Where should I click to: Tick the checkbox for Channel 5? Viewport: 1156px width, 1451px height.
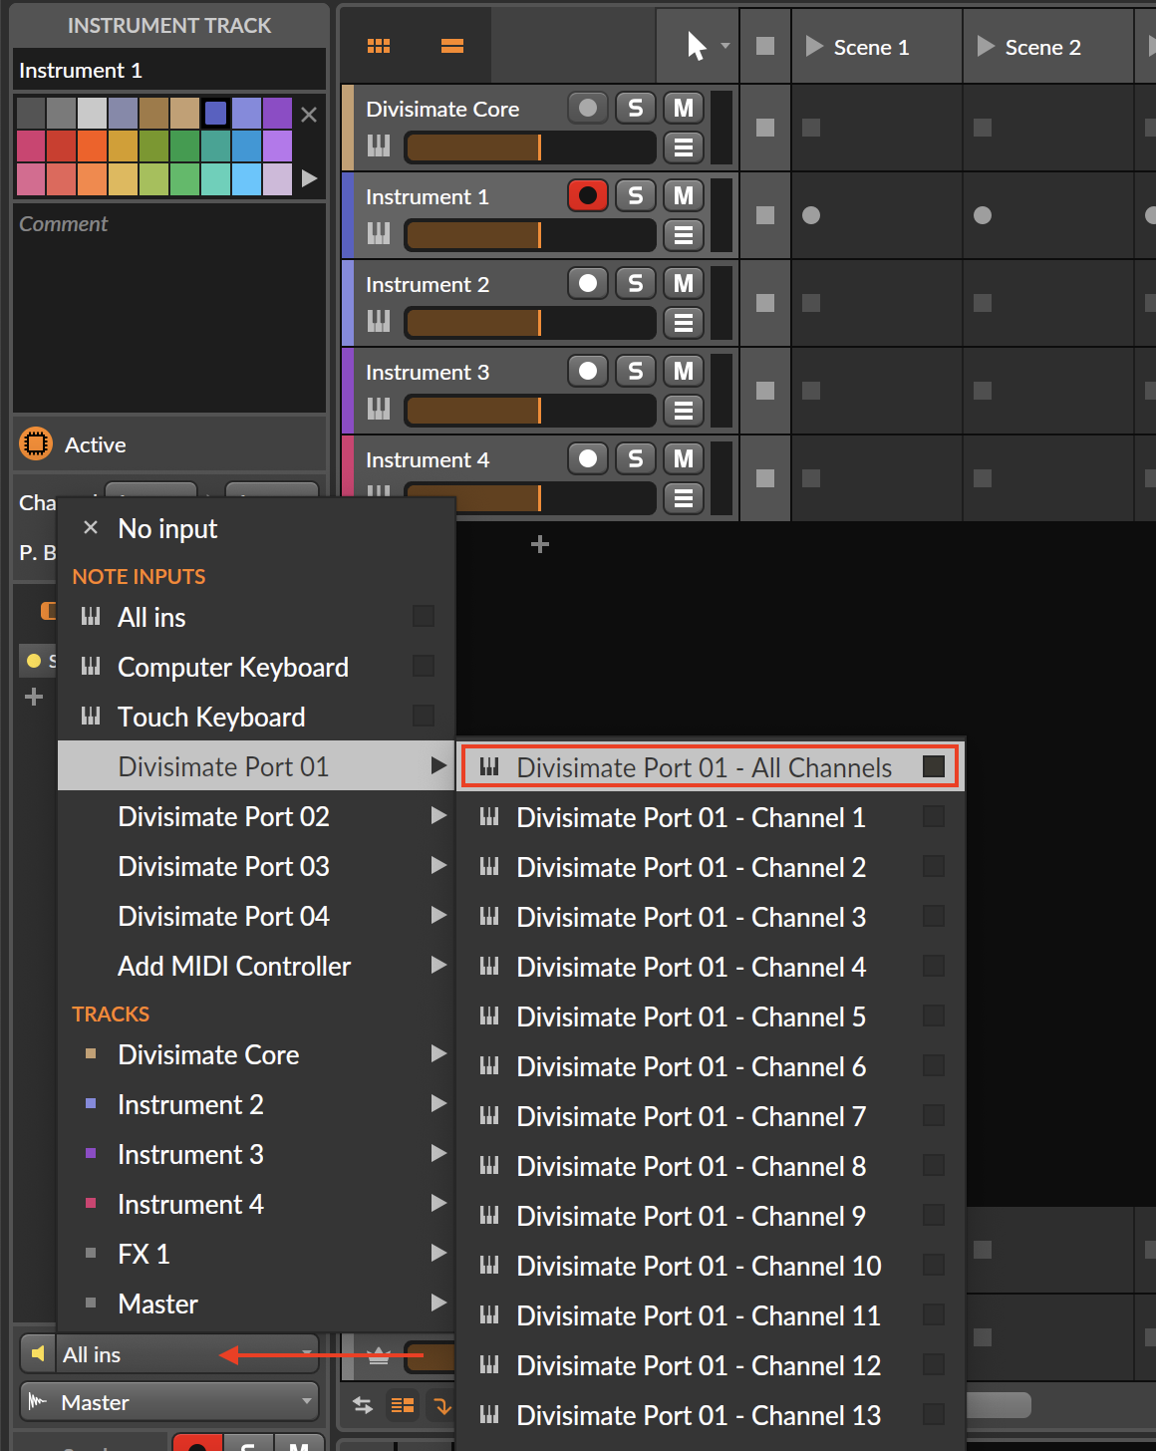[933, 1016]
